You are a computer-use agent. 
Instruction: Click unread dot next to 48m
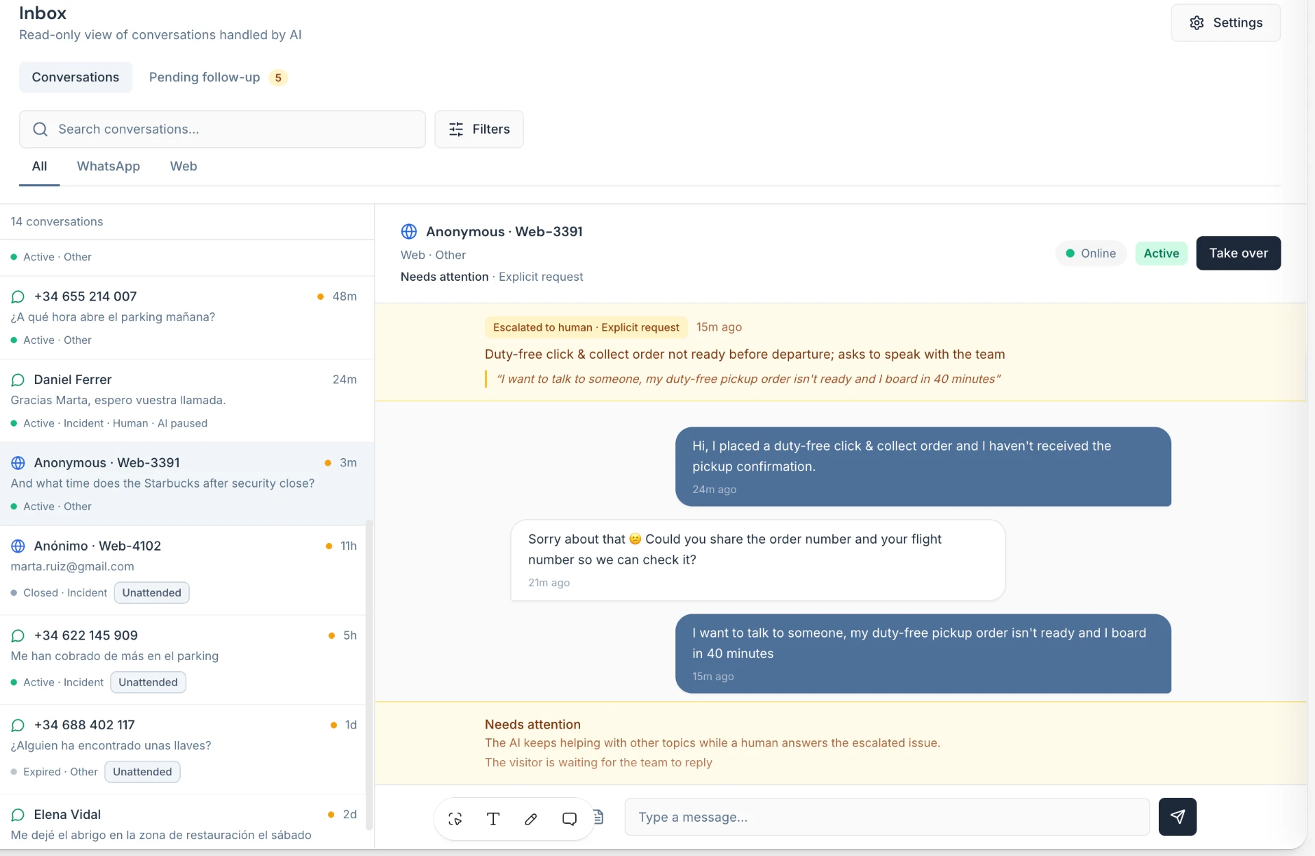[x=320, y=297]
